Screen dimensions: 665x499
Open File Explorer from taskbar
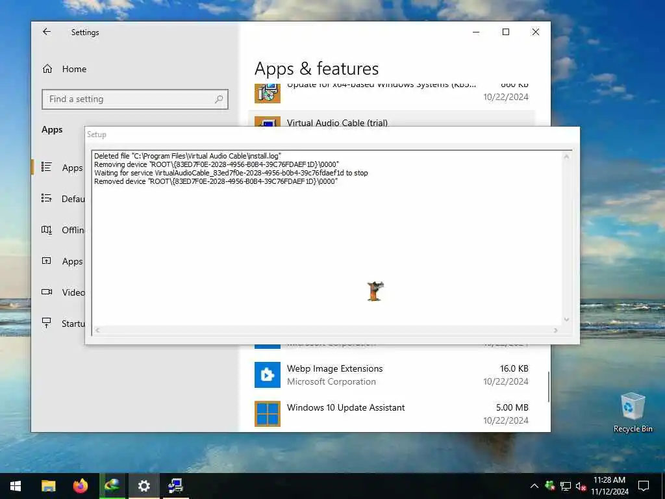pyautogui.click(x=48, y=486)
